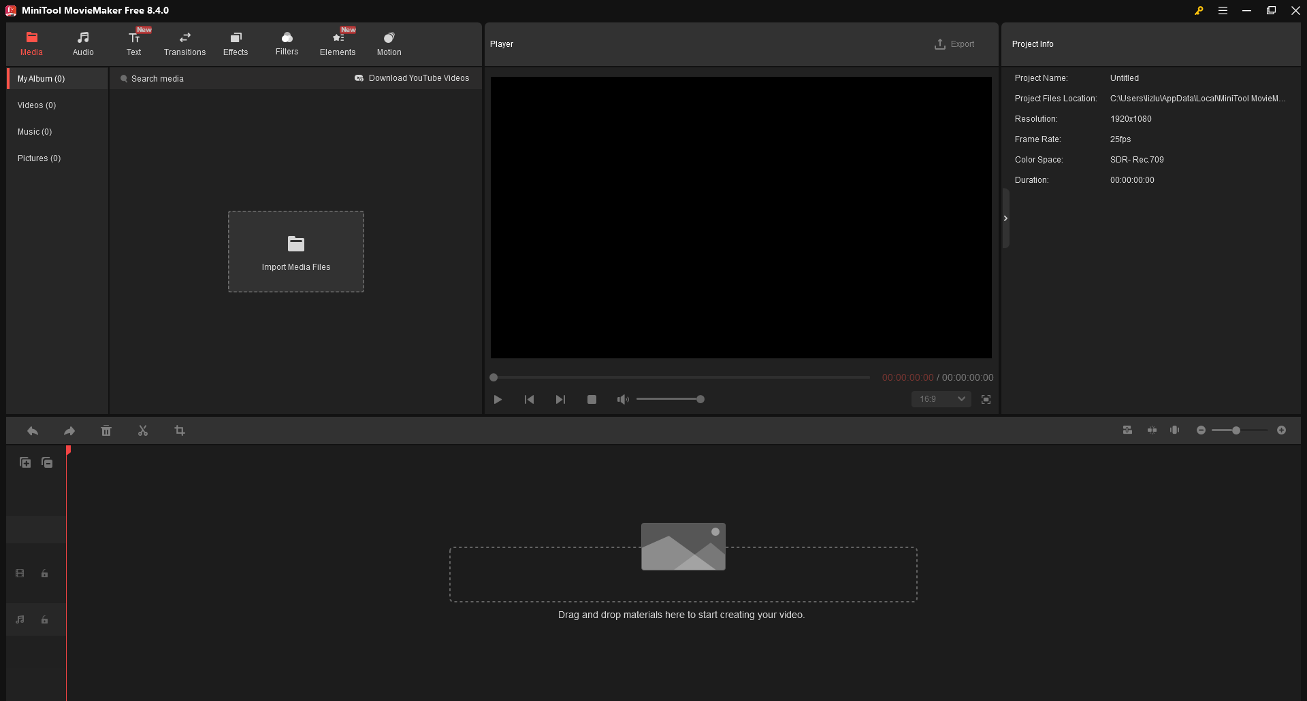1307x701 pixels.
Task: Lock the video track
Action: [44, 573]
